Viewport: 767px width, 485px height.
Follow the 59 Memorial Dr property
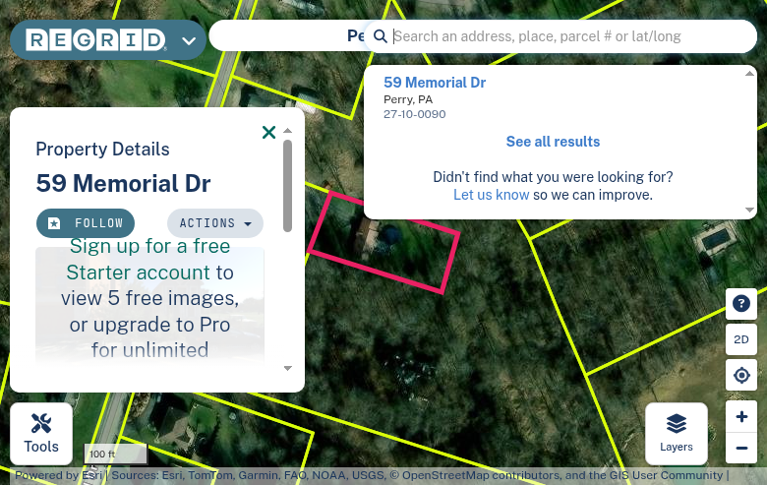click(x=86, y=223)
